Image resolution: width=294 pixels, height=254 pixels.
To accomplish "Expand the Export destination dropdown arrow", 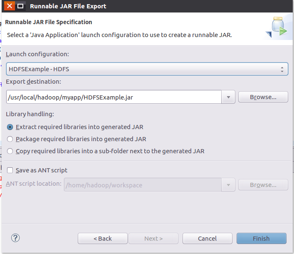I will point(228,97).
